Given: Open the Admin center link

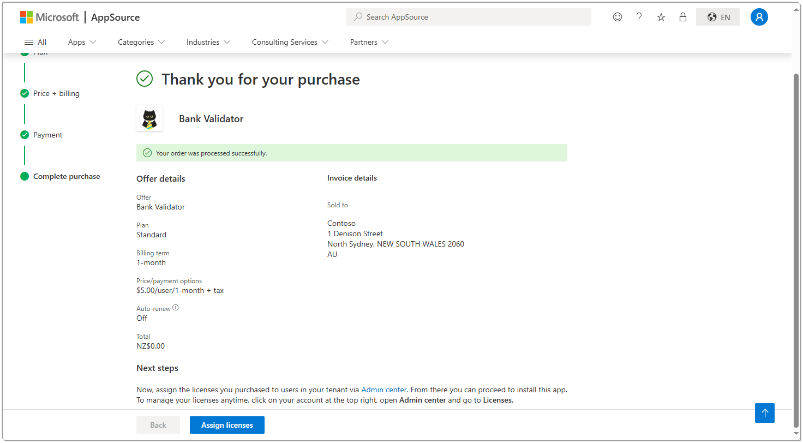Looking at the screenshot, I should point(384,390).
